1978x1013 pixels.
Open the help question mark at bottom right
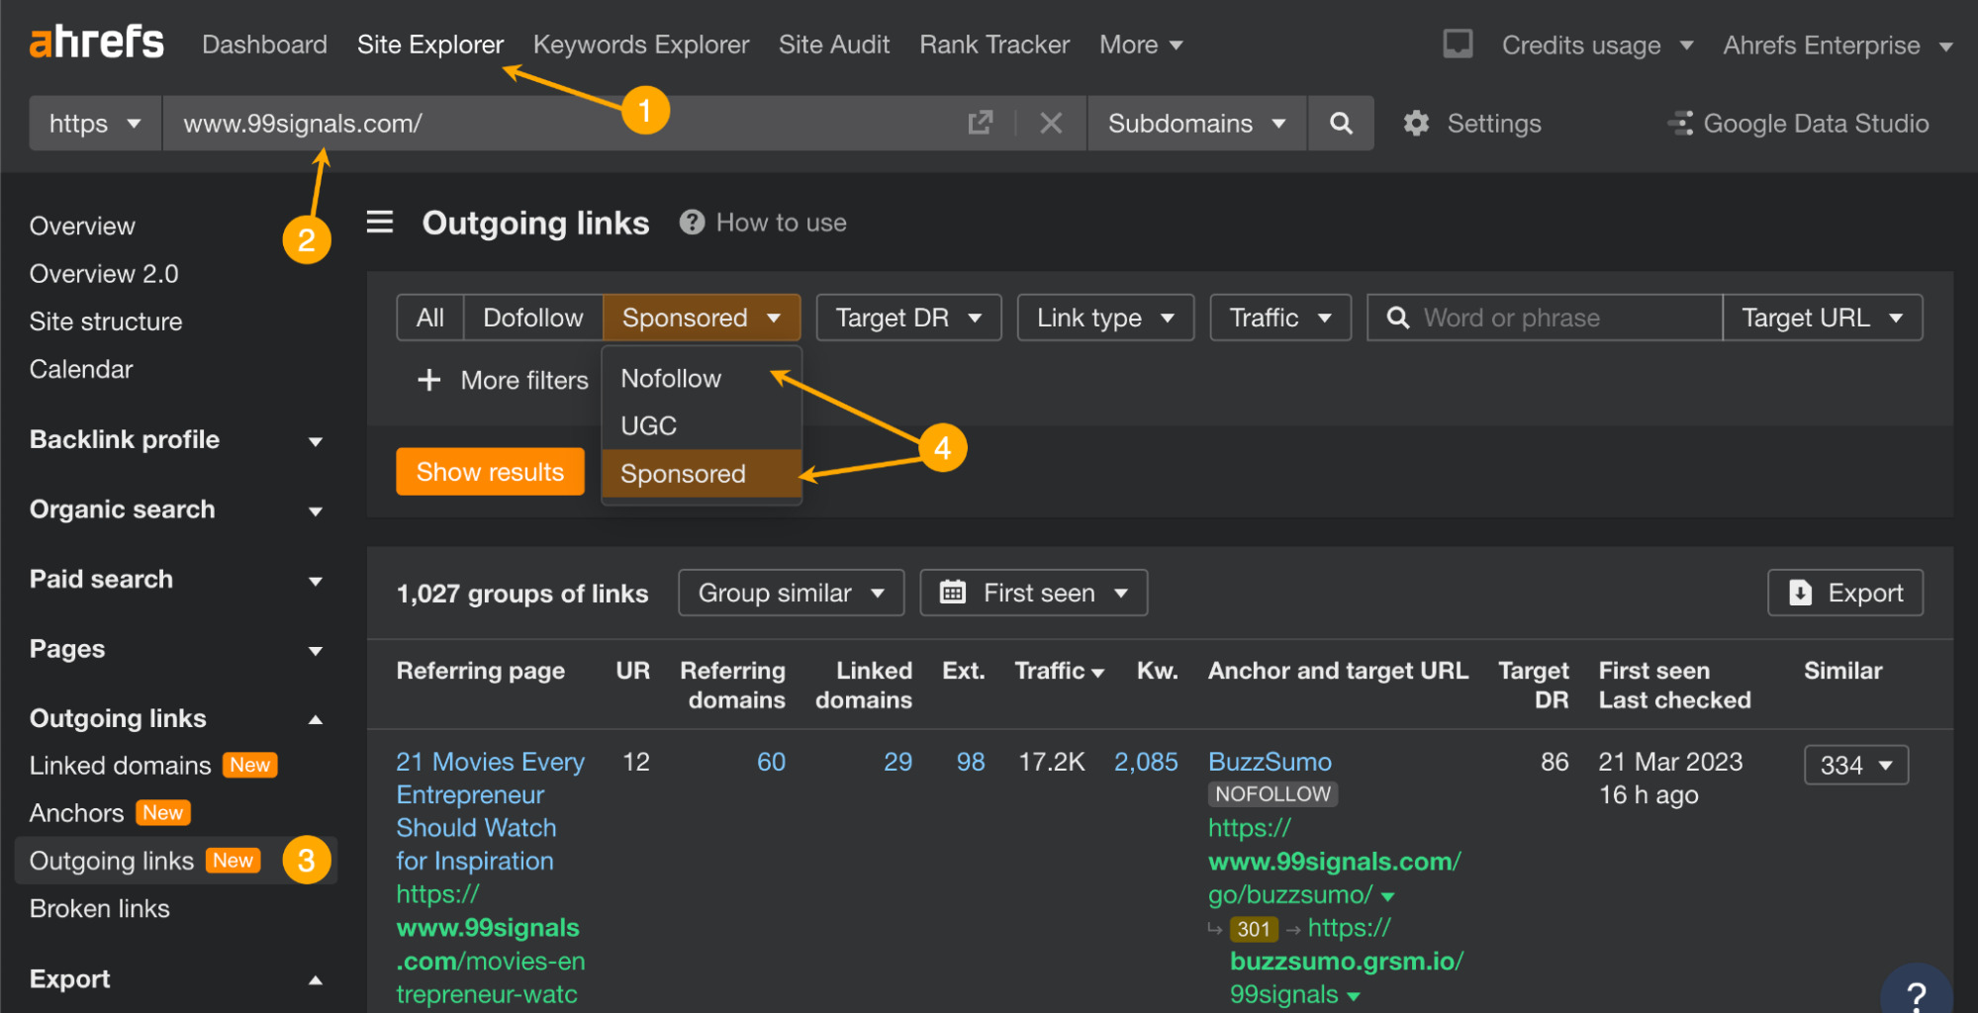tap(1917, 994)
